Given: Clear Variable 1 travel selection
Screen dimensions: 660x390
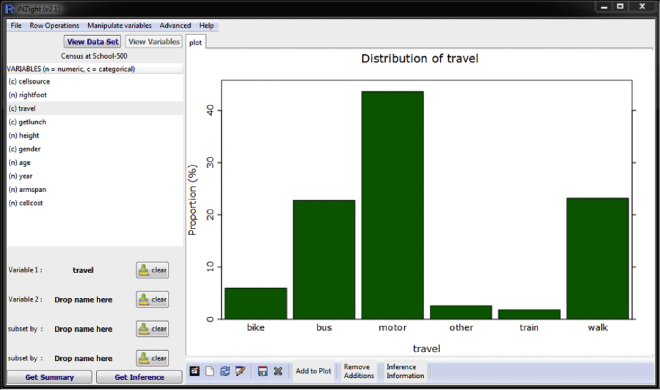Looking at the screenshot, I should [152, 270].
